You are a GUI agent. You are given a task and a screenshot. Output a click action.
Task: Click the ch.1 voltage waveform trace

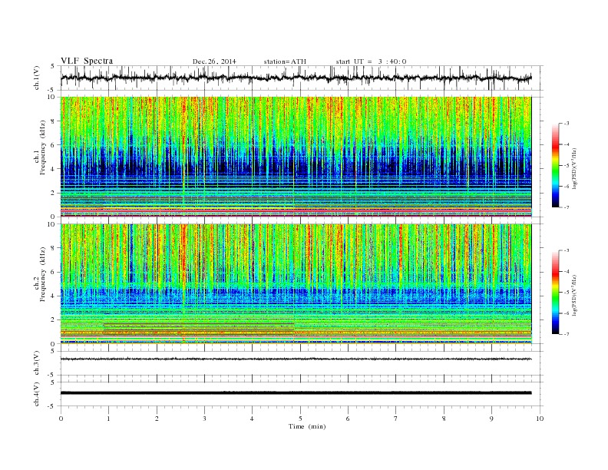point(296,78)
